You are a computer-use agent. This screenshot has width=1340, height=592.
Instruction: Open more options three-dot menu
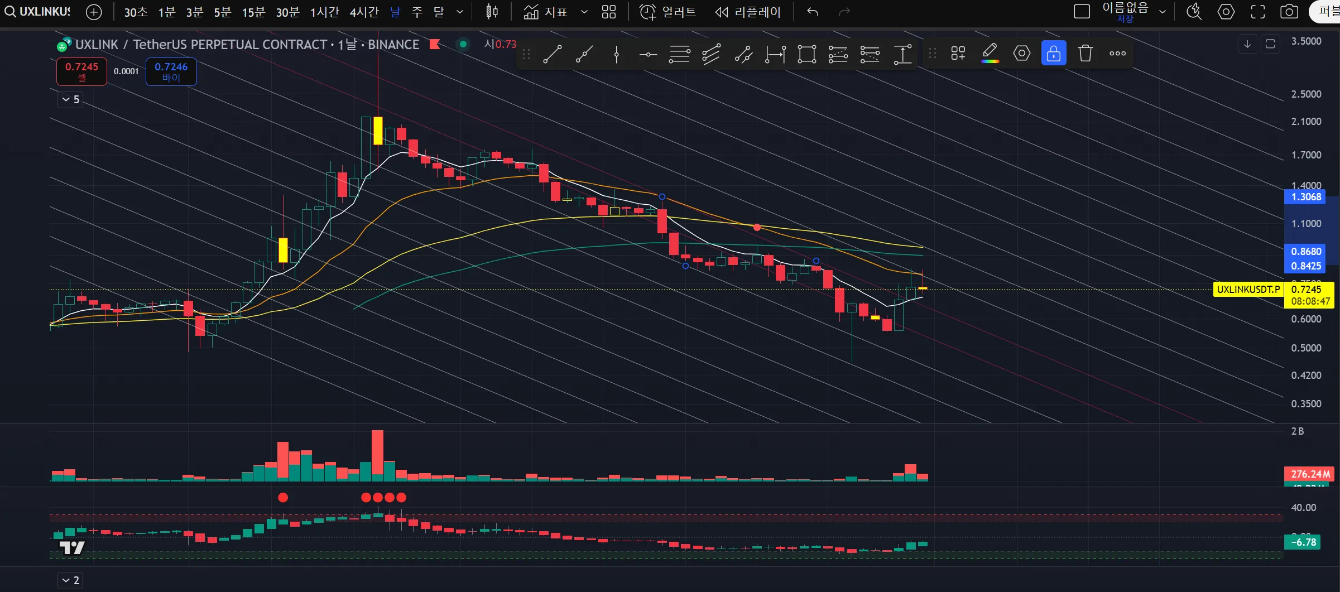coord(1117,54)
